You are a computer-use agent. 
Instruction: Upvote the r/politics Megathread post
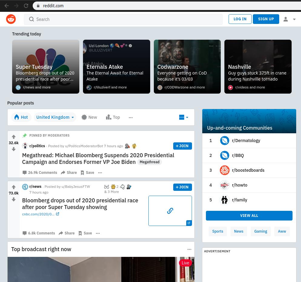[x=14, y=137]
